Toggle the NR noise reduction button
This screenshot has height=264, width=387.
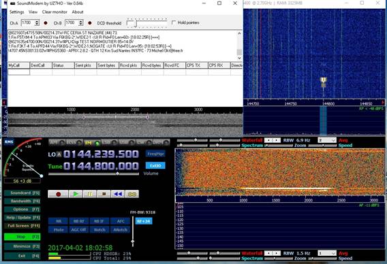[58, 221]
